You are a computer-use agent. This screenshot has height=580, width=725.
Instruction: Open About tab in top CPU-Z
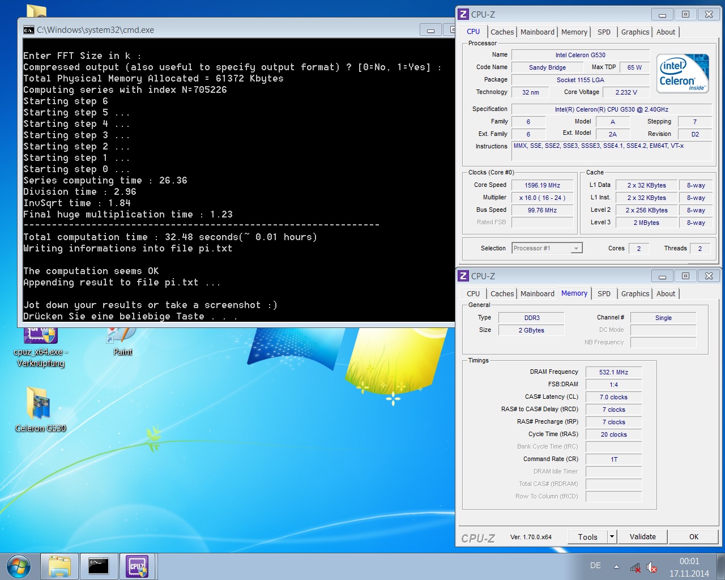tap(666, 32)
